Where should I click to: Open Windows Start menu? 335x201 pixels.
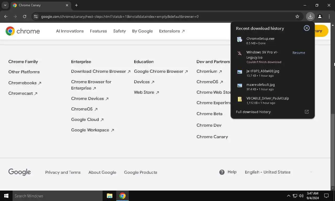click(6, 196)
